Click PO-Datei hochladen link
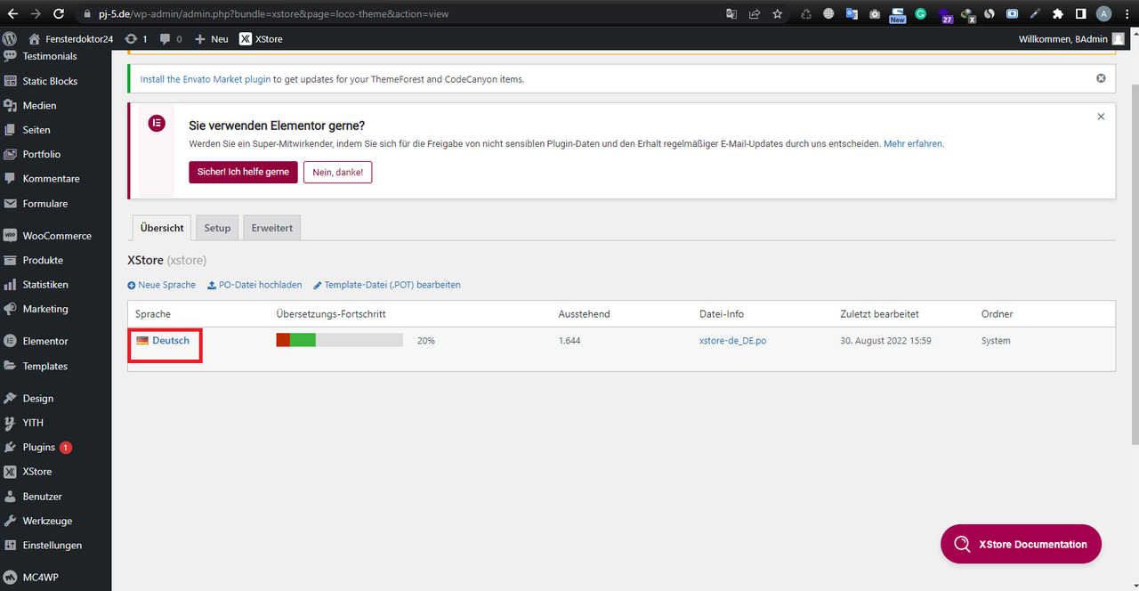Viewport: 1139px width, 591px height. [x=254, y=285]
